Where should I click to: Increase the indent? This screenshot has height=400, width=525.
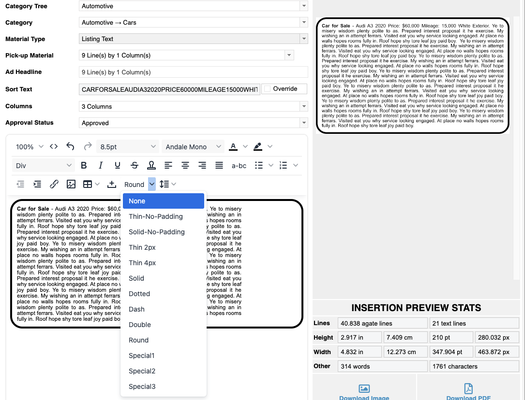click(37, 184)
